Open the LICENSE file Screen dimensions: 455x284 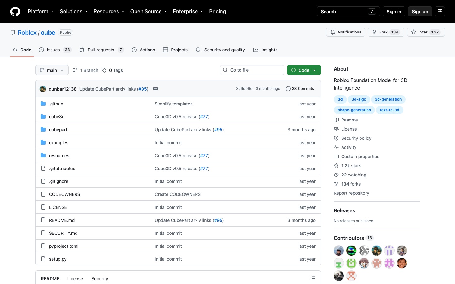58,207
